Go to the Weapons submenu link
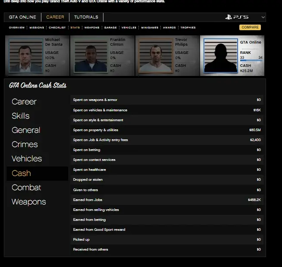The image size is (282, 267). pos(92,28)
